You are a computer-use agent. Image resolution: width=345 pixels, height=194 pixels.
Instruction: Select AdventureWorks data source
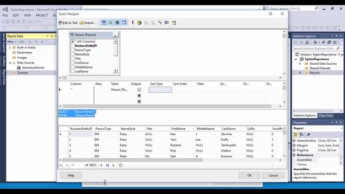tap(33, 68)
